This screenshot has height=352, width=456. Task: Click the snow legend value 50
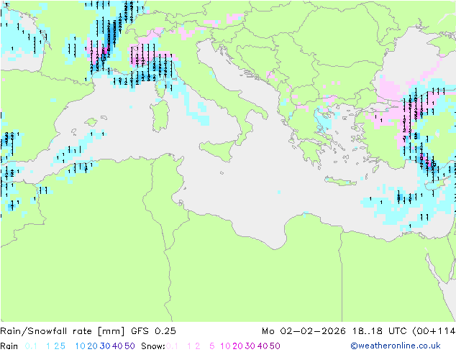pos(275,346)
